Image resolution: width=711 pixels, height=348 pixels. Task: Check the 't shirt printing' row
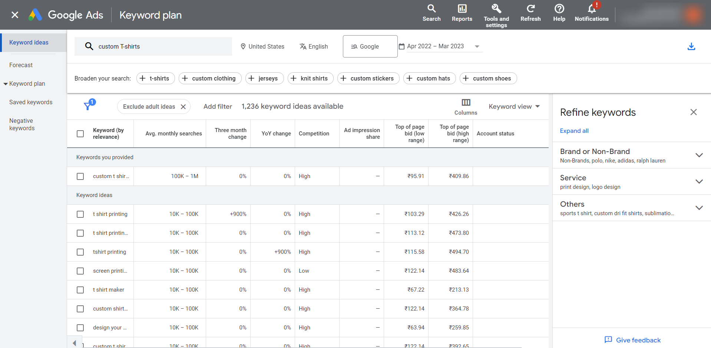coord(80,214)
